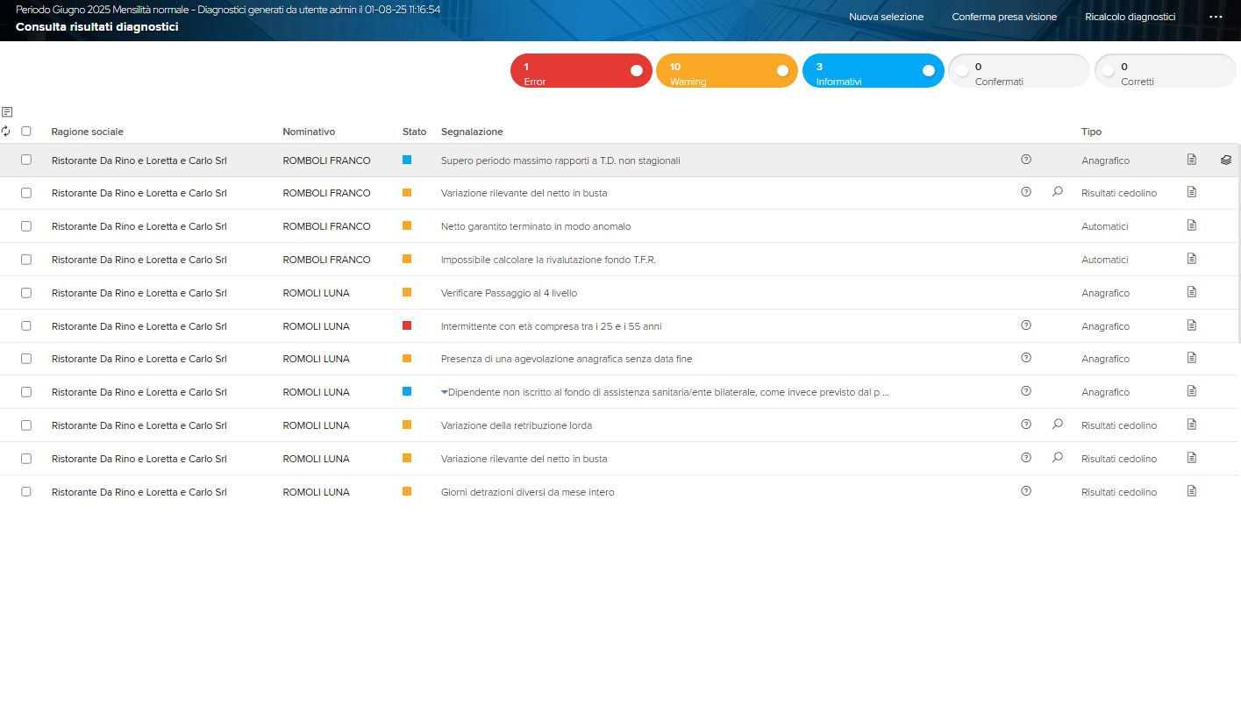Click the red status square on Intermittente row
This screenshot has height=721, width=1241.
click(x=407, y=325)
